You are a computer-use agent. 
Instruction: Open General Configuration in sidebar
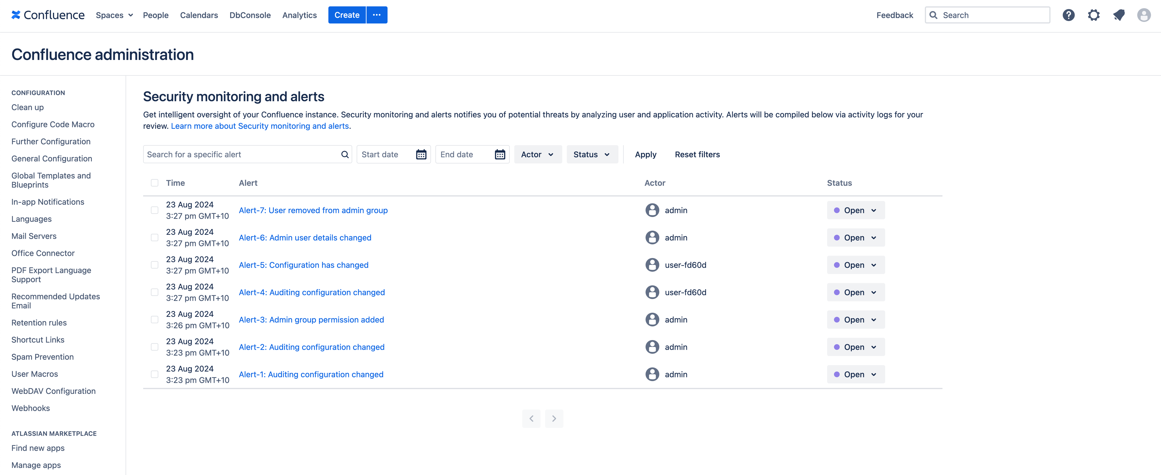[x=52, y=158]
